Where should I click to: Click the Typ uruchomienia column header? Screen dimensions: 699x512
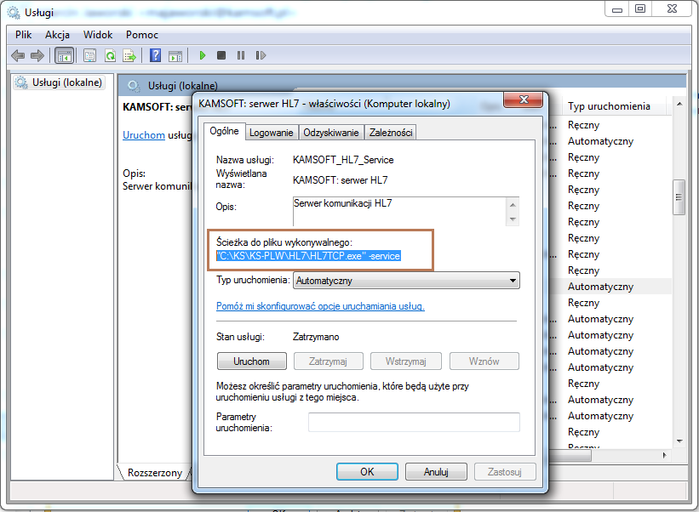(x=609, y=106)
